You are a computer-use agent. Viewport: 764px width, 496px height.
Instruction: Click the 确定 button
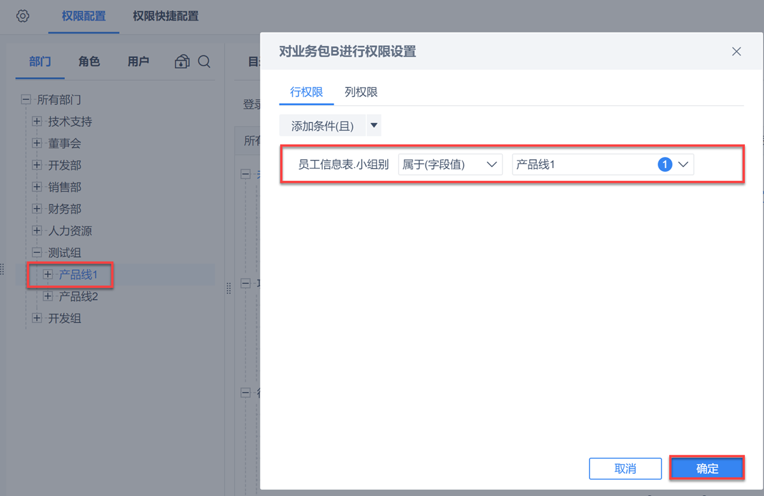pos(707,469)
